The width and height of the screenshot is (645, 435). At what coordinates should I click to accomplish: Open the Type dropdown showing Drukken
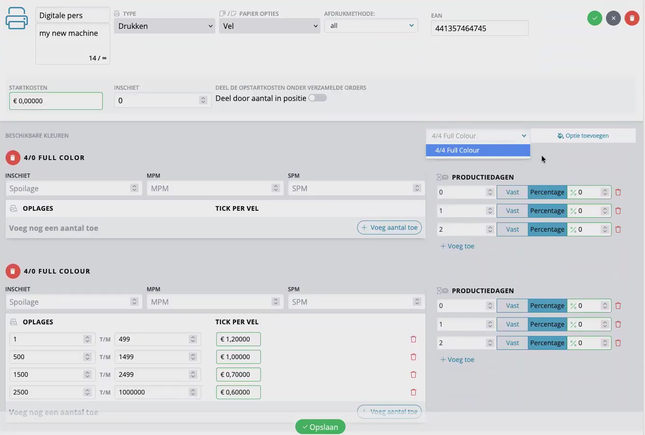[164, 26]
